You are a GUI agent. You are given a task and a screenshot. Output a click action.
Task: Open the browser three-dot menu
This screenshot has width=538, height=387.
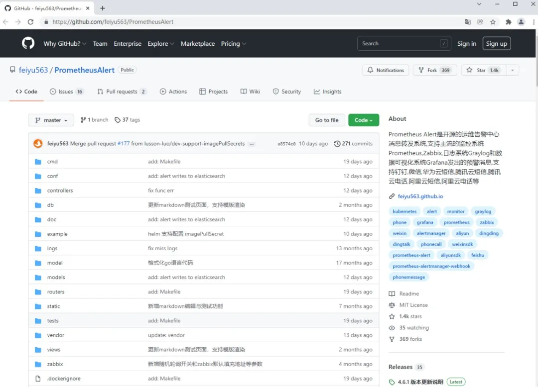(534, 22)
